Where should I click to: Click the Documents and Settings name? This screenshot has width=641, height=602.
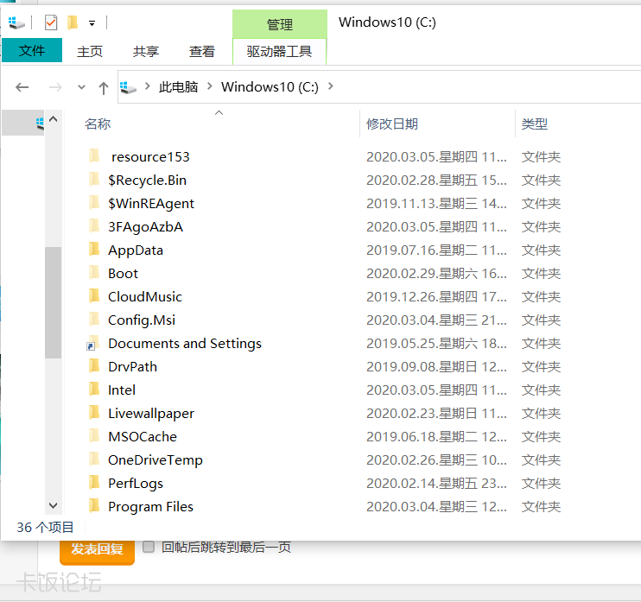coord(185,344)
